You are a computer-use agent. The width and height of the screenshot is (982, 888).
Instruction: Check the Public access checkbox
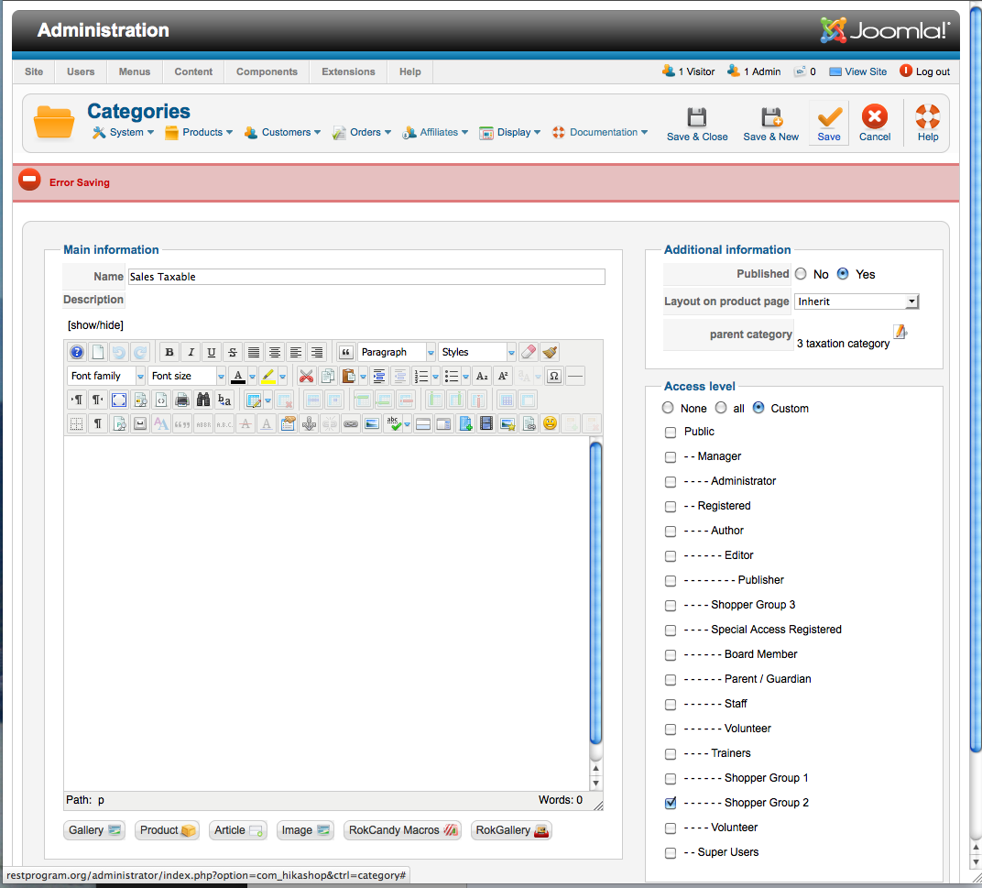tap(671, 432)
